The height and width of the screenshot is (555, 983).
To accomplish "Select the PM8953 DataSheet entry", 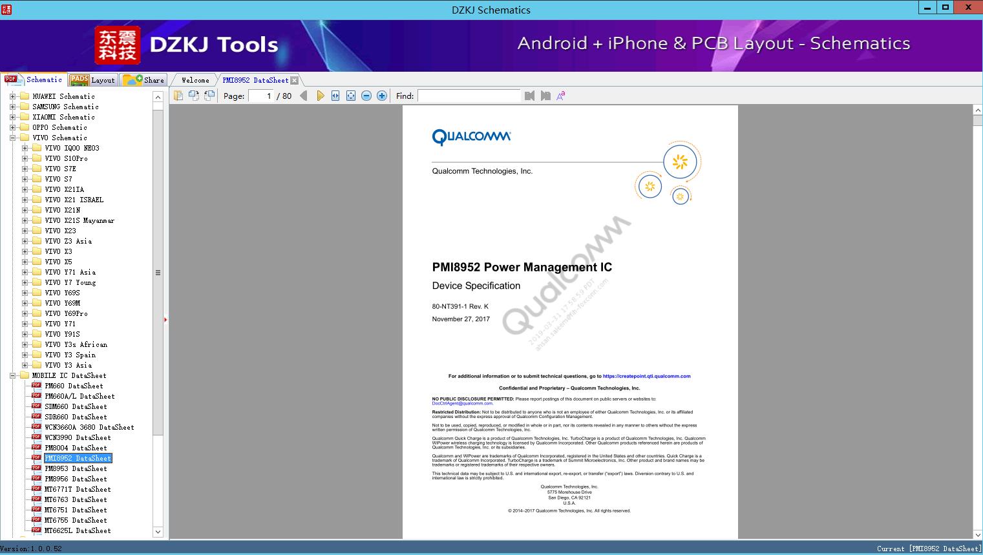I will (x=76, y=468).
